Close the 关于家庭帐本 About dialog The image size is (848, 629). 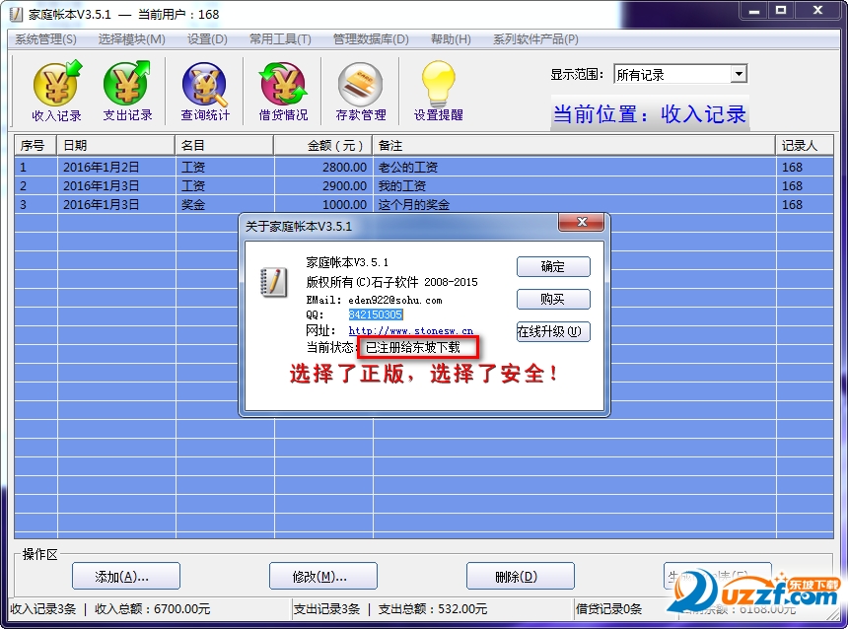[x=582, y=222]
